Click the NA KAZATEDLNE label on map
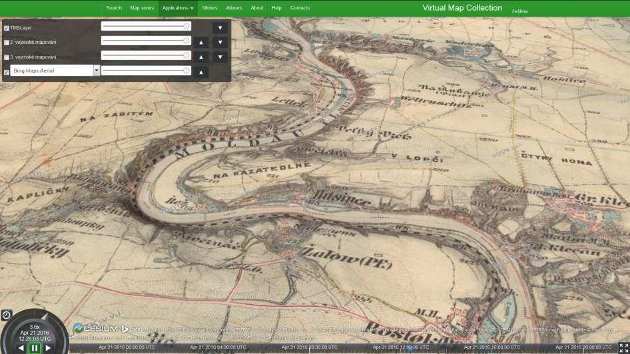Viewport: 630px width, 354px height. tap(262, 170)
